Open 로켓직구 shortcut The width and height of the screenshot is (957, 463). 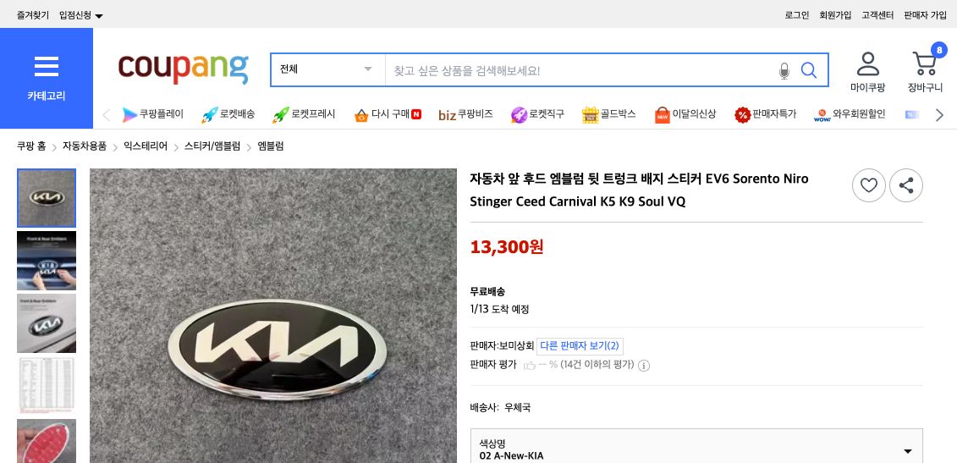click(537, 114)
